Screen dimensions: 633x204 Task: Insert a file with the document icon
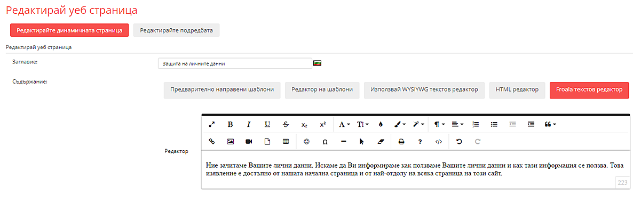(267, 142)
